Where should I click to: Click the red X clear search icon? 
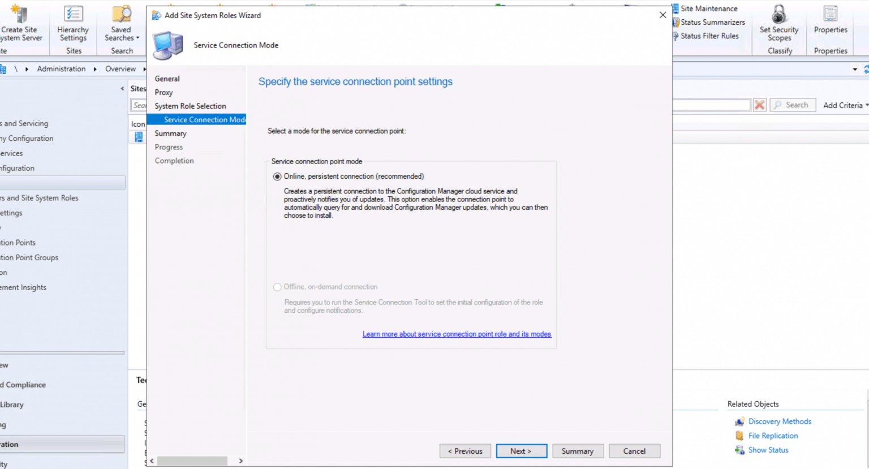pyautogui.click(x=759, y=105)
